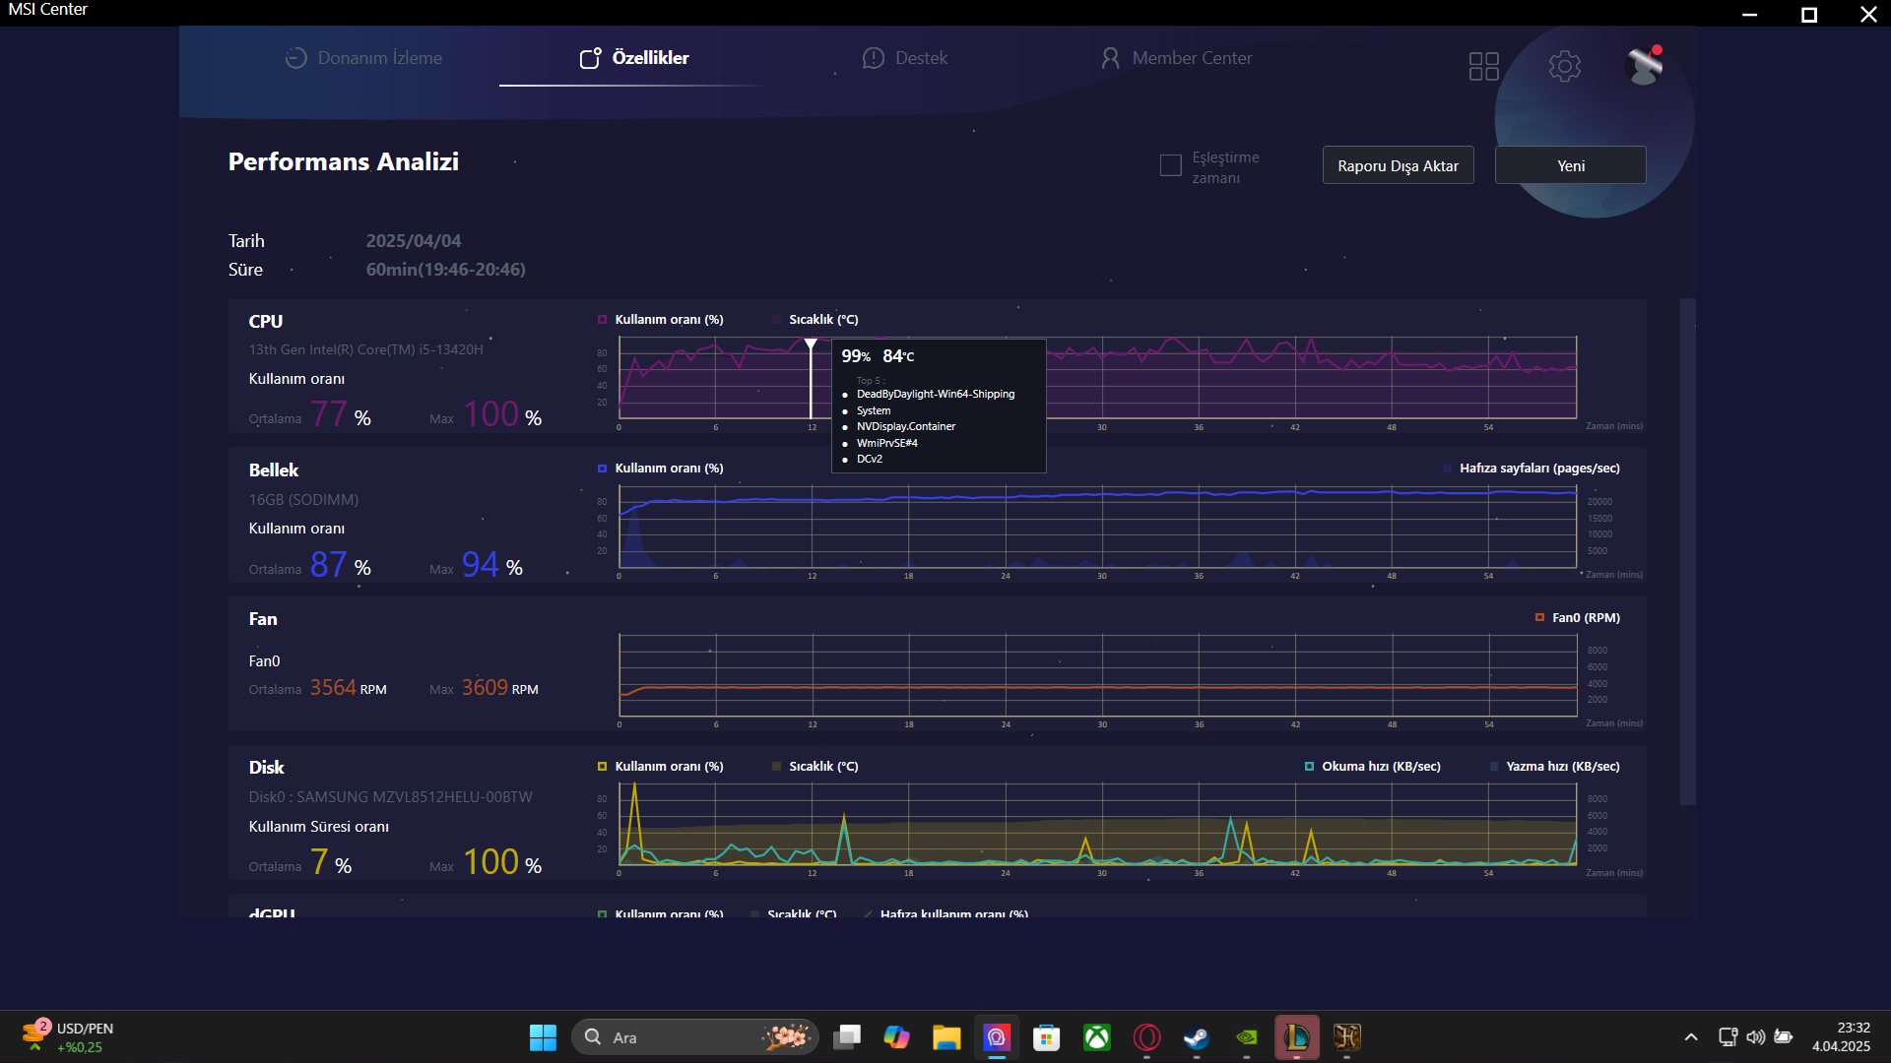Viewport: 1891px width, 1063px height.
Task: Open the settings gear icon
Action: point(1564,66)
